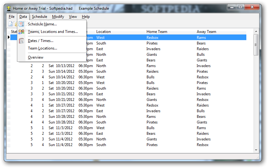This screenshot has width=268, height=168.
Task: Click Redsox away team against Bulls home
Action: click(x=202, y=77)
